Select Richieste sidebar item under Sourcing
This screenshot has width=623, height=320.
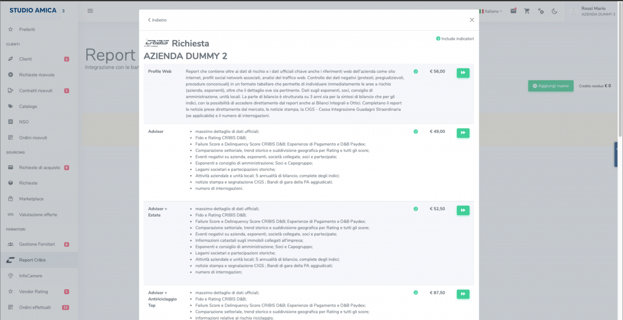[x=39, y=183]
